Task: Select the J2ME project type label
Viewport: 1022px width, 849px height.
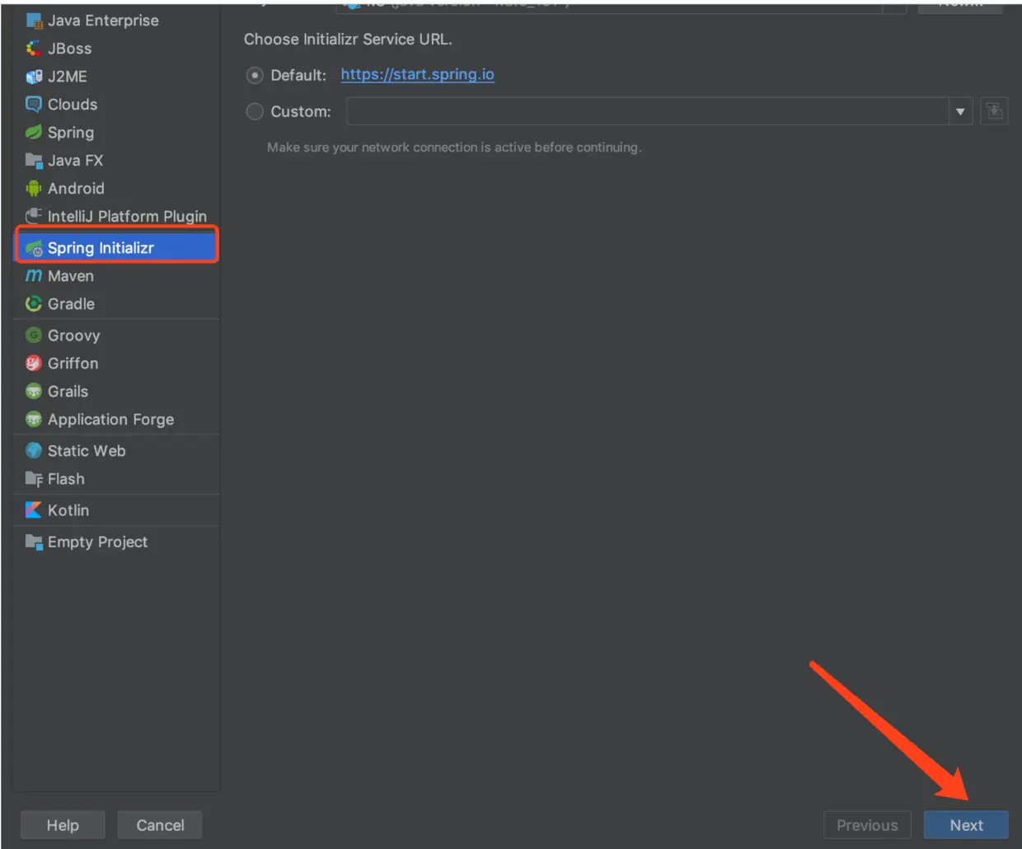Action: coord(67,77)
